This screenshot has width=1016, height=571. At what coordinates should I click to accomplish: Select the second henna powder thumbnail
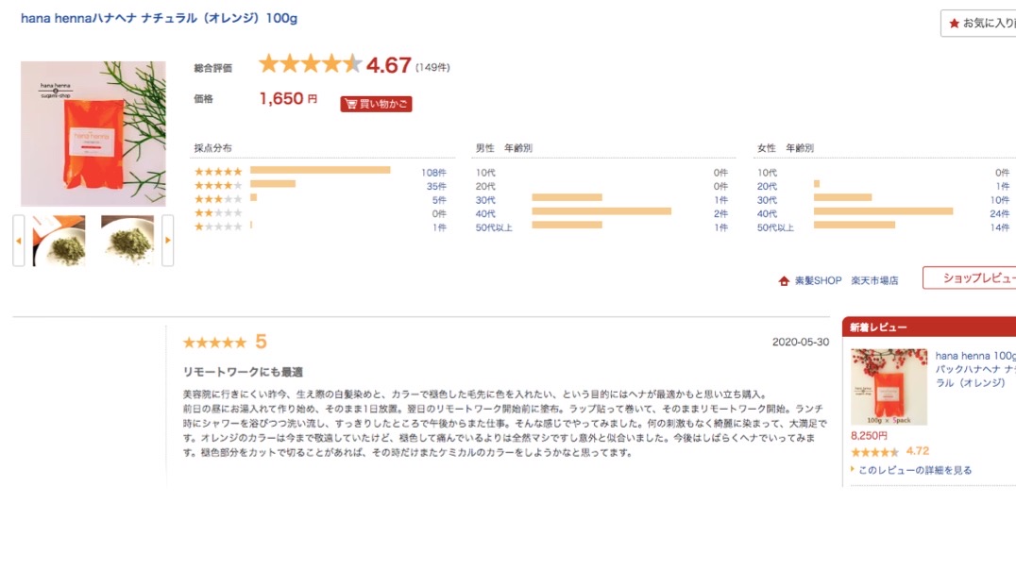pyautogui.click(x=127, y=241)
